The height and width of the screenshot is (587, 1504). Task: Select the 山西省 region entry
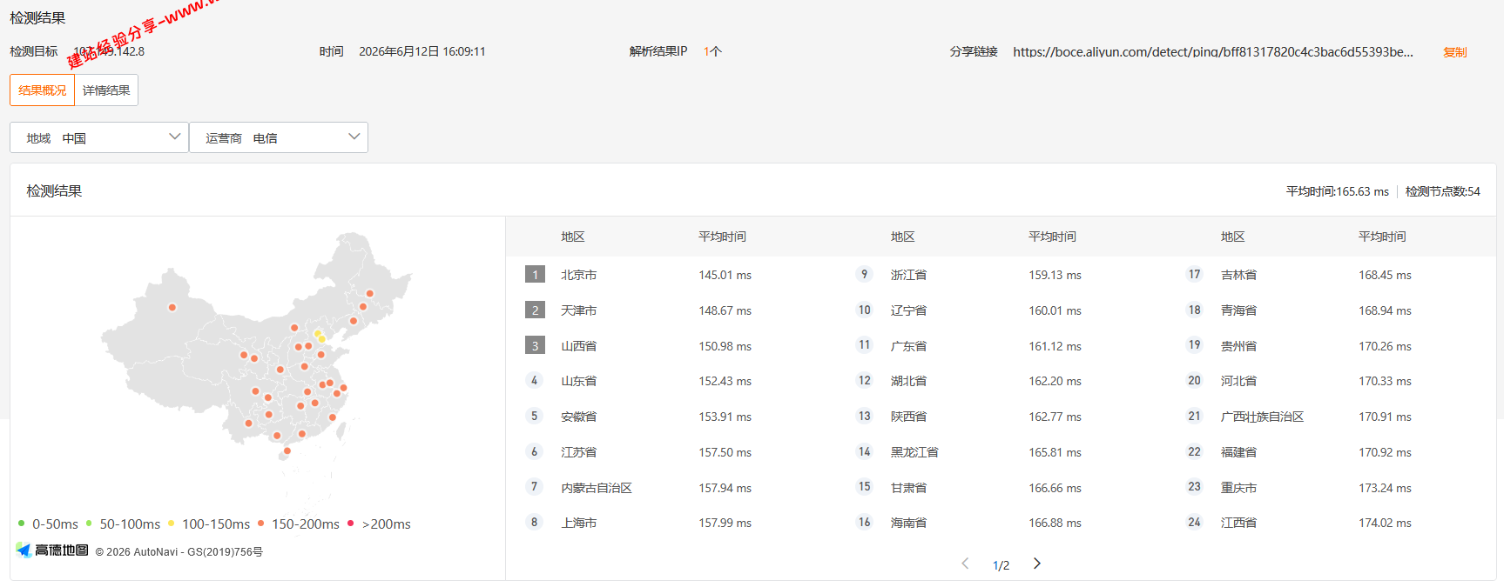578,346
